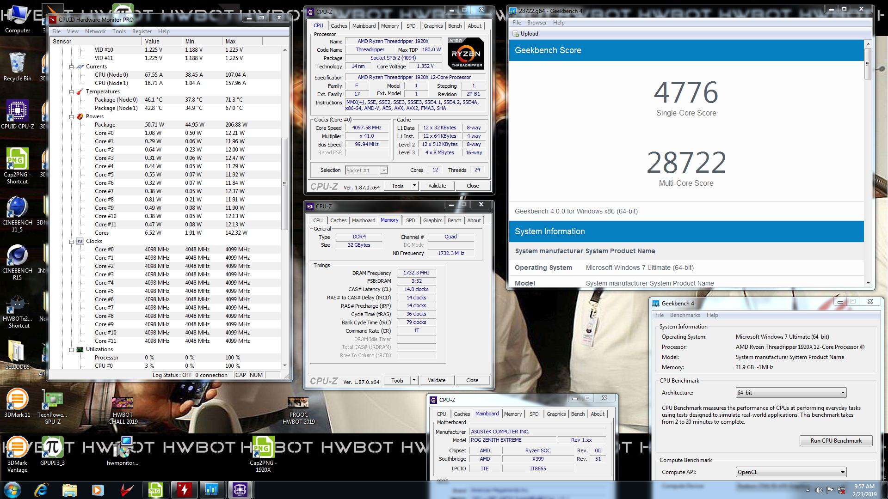888x499 pixels.
Task: Open the Benchmarks menu in Geekbench 4
Action: 685,315
